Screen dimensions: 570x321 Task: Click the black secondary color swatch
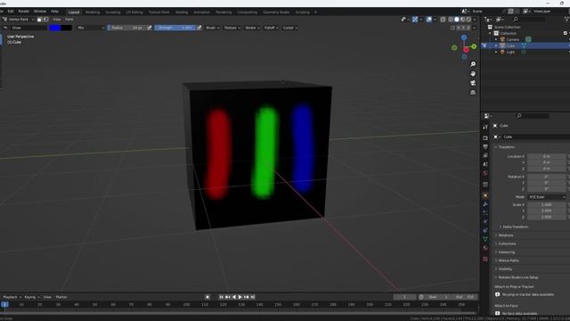click(67, 28)
